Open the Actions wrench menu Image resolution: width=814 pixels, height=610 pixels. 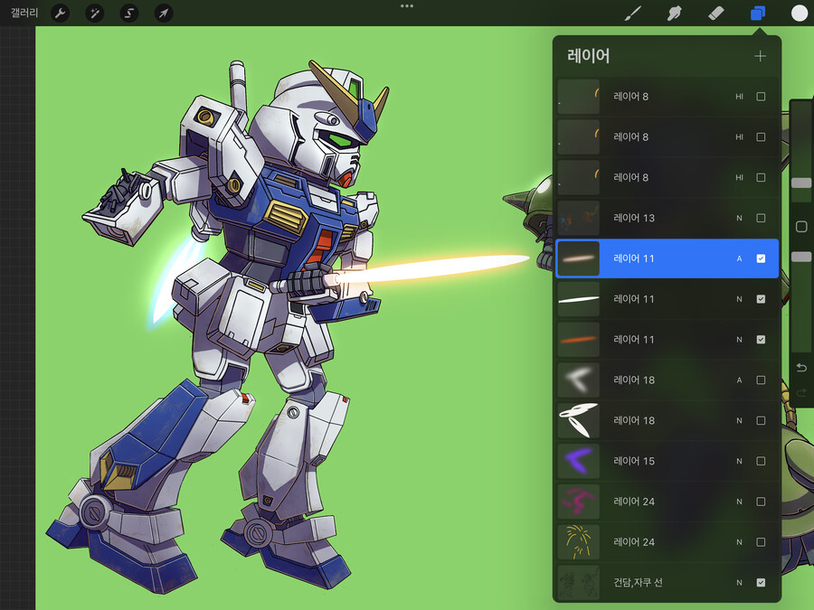point(61,13)
